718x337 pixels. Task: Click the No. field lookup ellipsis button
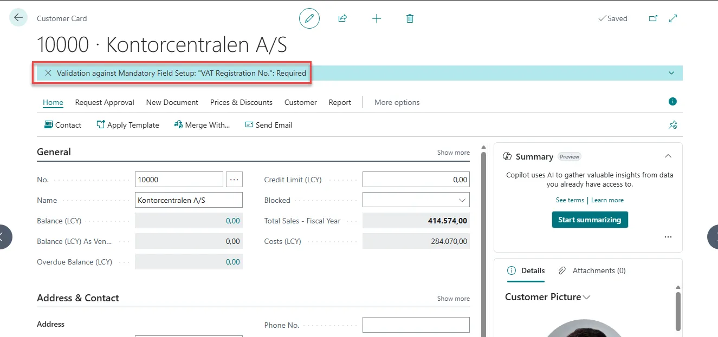[x=234, y=180]
